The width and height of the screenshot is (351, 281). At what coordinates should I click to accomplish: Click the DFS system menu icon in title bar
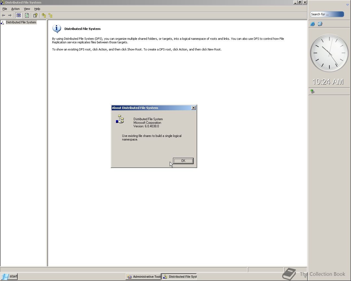click(x=2, y=2)
